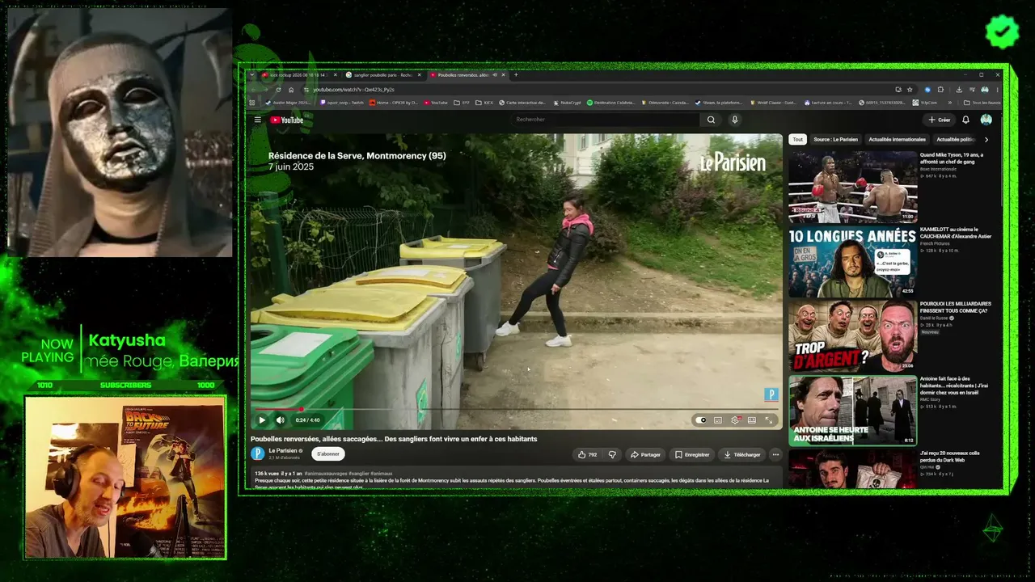Go to the YouTube home logo
This screenshot has height=582, width=1035.
tap(287, 120)
